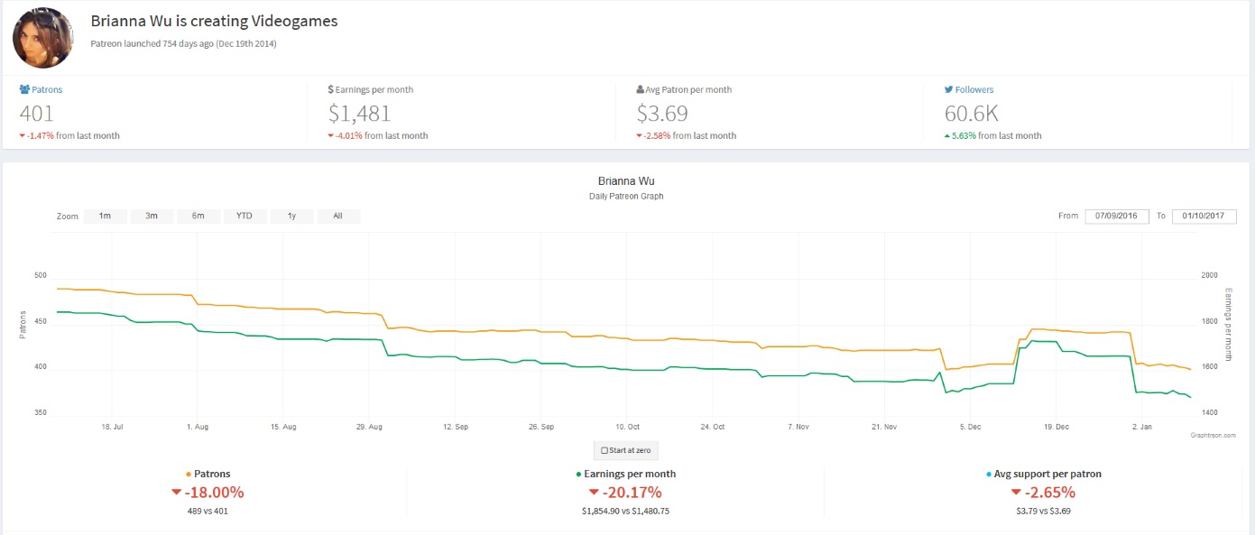1255x535 pixels.
Task: Click the followers value '60.6K'
Action: [x=972, y=114]
